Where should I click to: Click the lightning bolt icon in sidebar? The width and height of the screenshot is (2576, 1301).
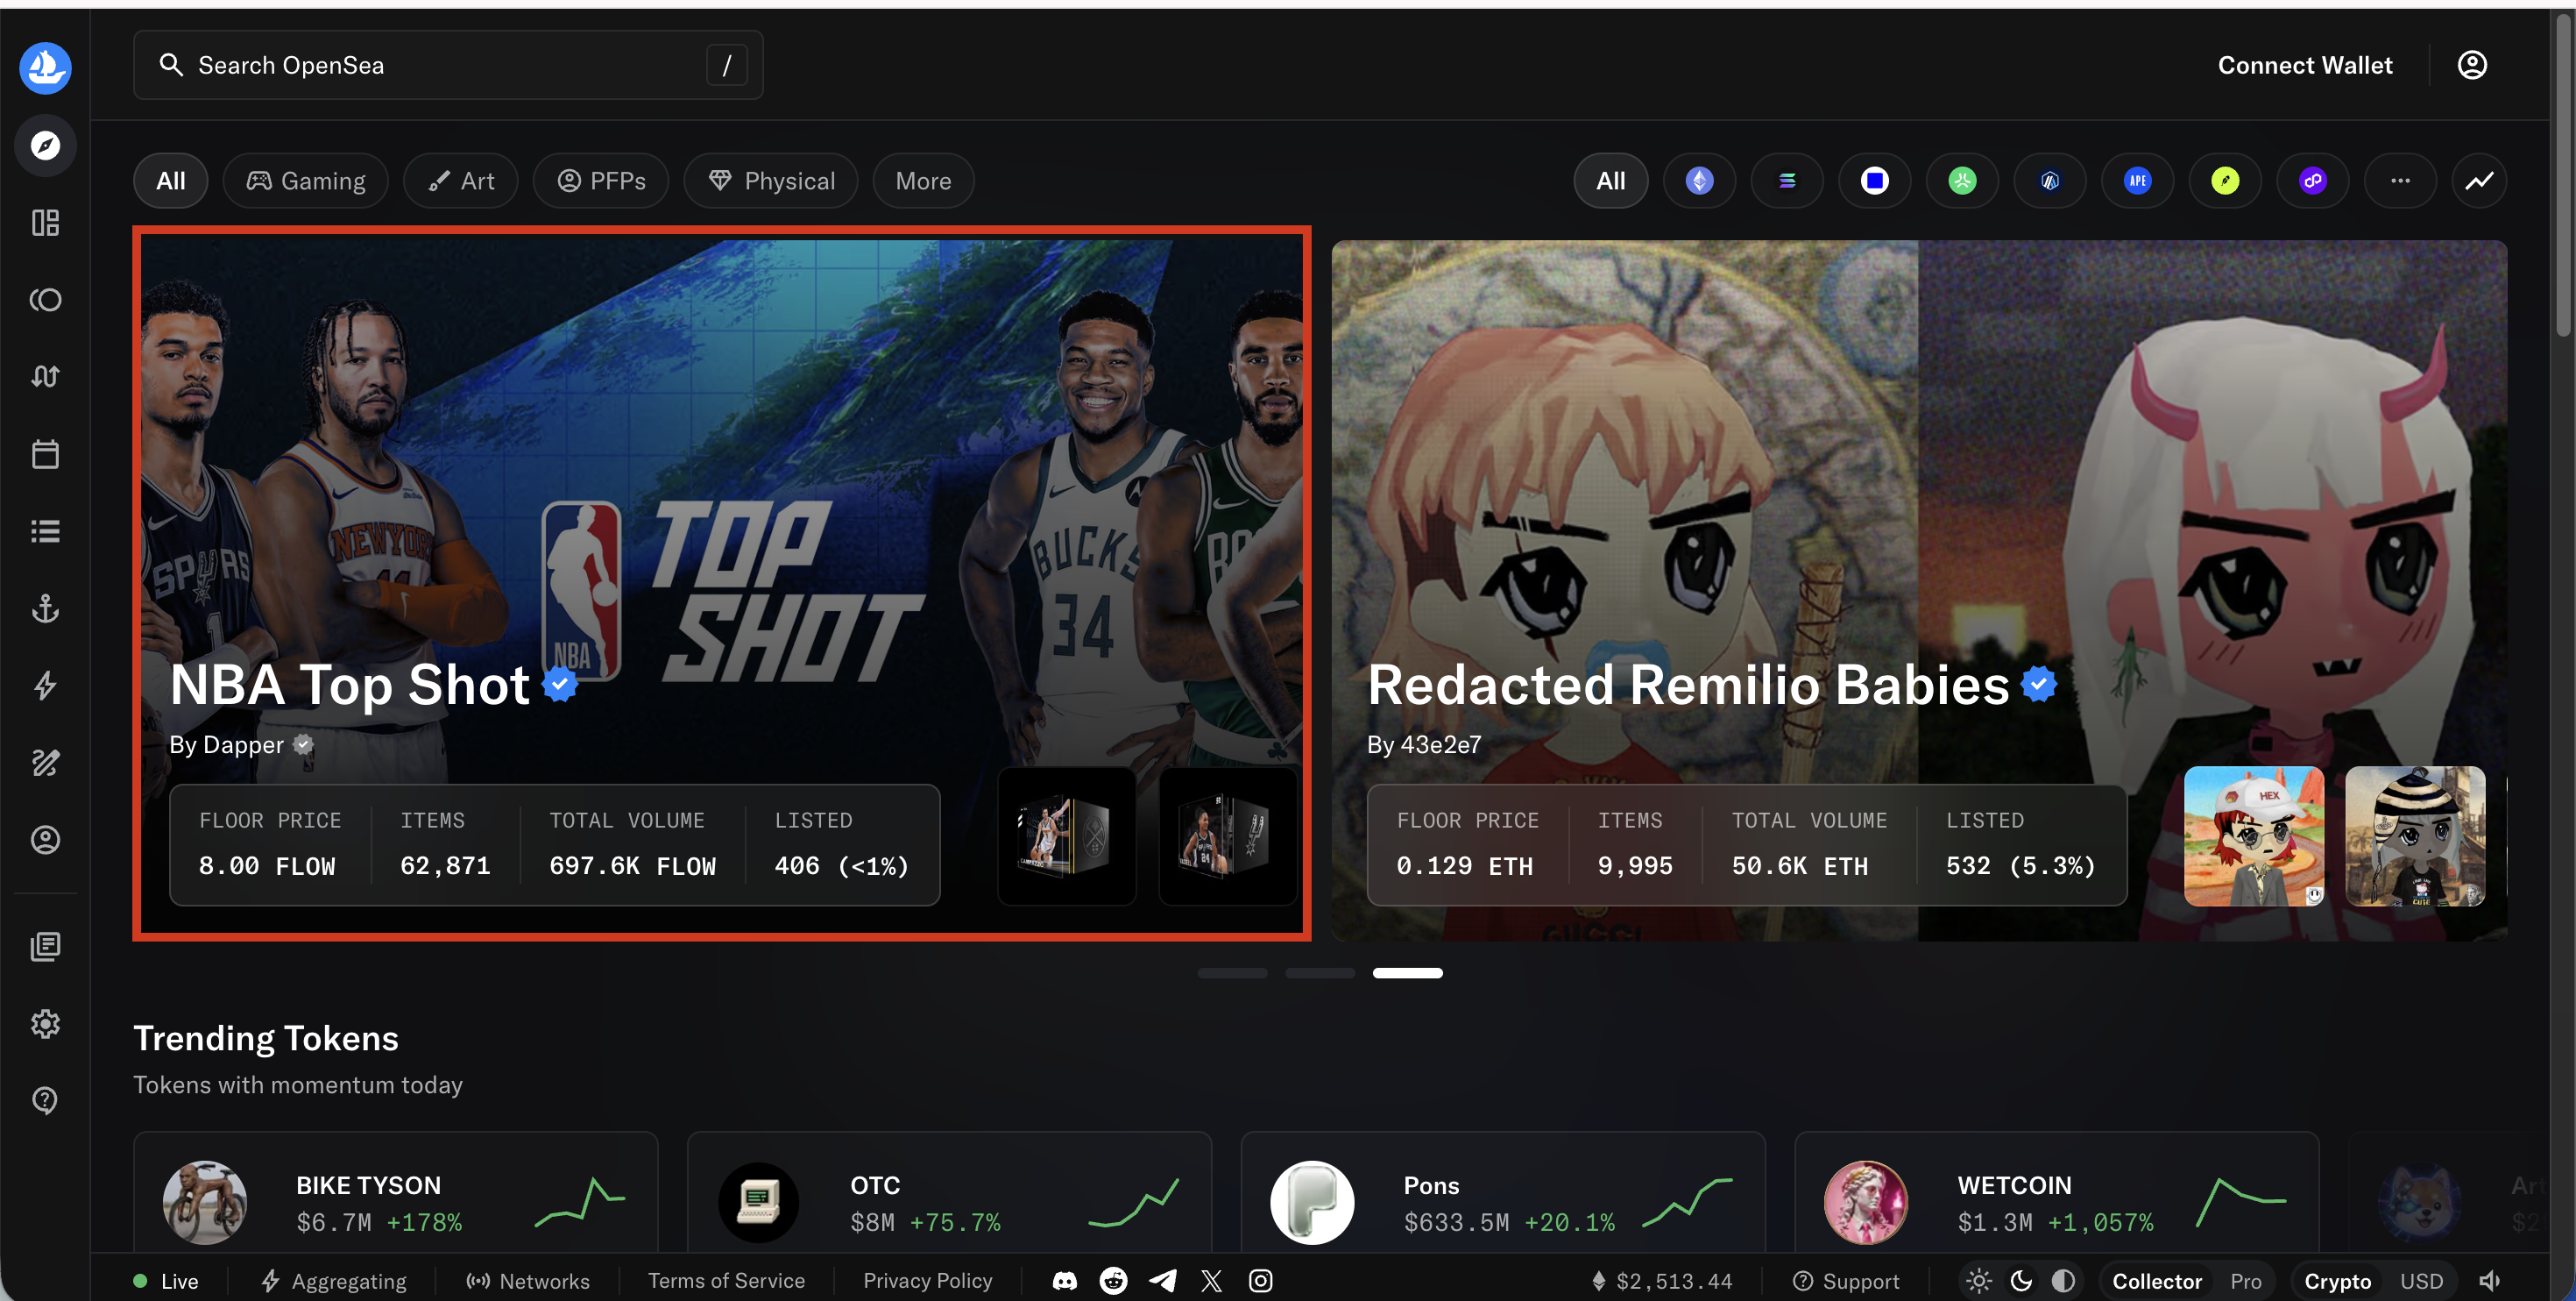[x=45, y=686]
